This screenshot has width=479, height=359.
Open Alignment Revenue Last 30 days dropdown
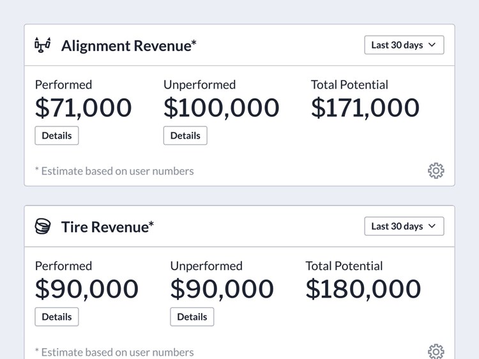(x=404, y=45)
